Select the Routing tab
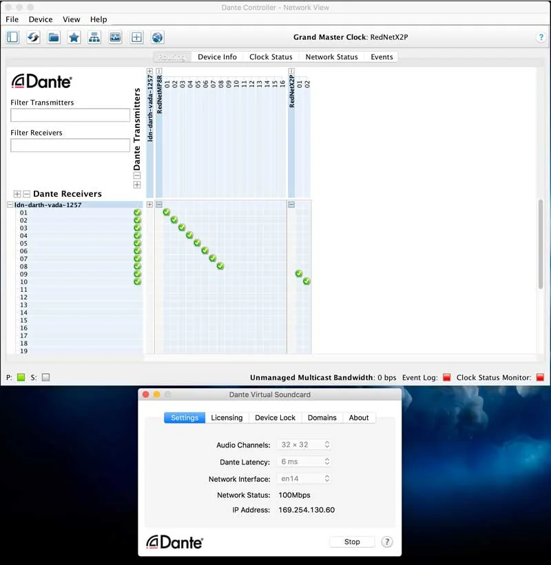551x565 pixels. [172, 57]
